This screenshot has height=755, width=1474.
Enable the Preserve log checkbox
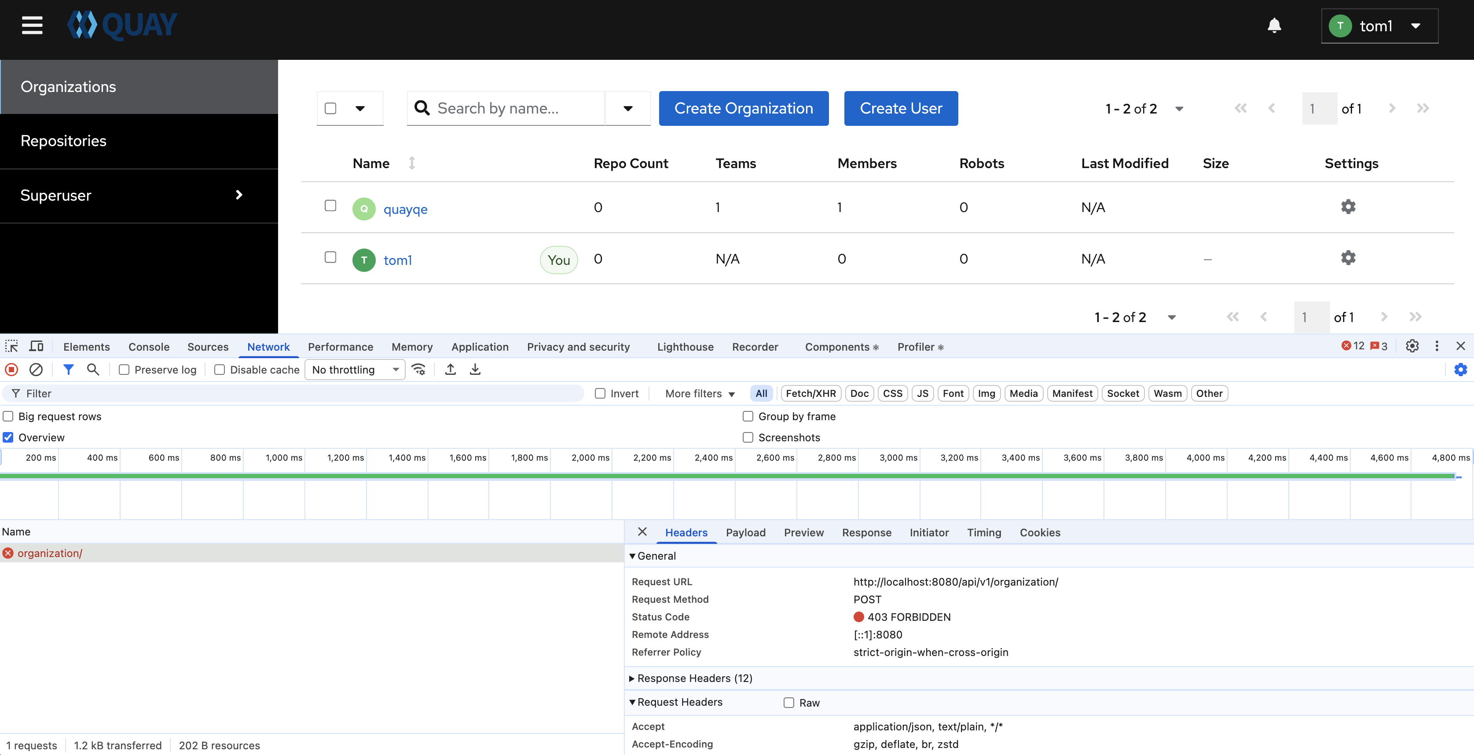[x=124, y=370]
